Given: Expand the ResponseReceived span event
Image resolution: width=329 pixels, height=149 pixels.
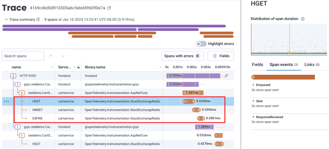Looking at the screenshot, I should (254, 117).
